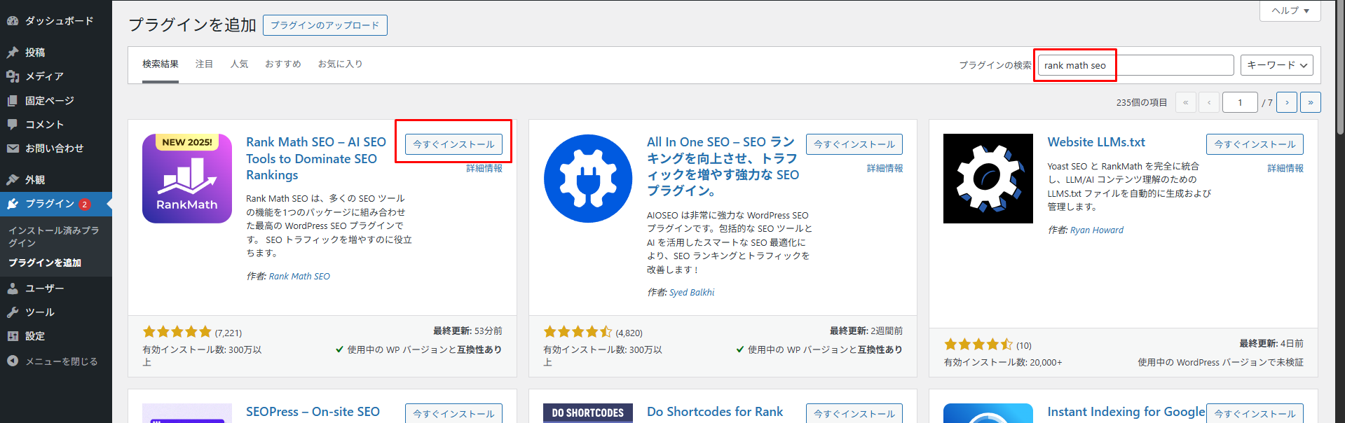Go to last page of results
This screenshot has width=1345, height=423.
(x=1311, y=102)
